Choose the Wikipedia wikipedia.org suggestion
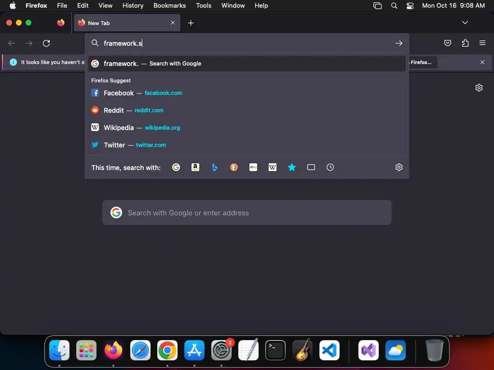Screen dimensions: 494x370 (x=247, y=127)
